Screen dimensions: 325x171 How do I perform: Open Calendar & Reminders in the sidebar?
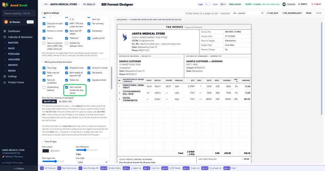[x=20, y=37]
